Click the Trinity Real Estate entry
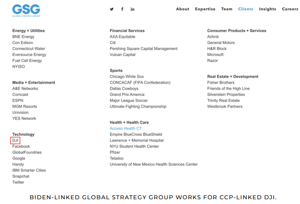The image size is (300, 204). (223, 100)
